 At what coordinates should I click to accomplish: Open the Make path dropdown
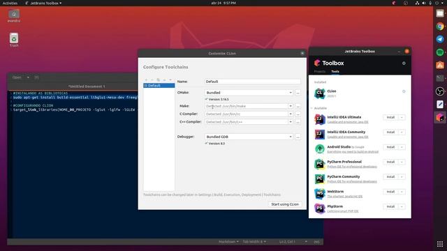coord(291,106)
